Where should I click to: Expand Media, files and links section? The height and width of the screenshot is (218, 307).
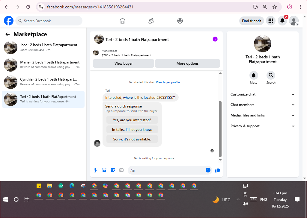coord(263,115)
